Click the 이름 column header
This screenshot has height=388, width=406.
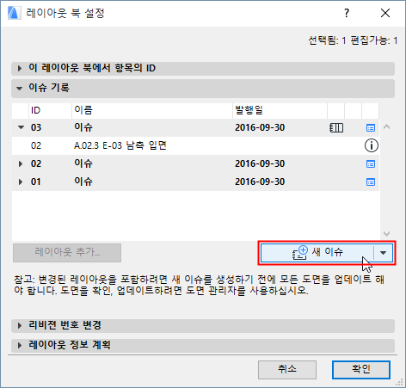tap(152, 110)
